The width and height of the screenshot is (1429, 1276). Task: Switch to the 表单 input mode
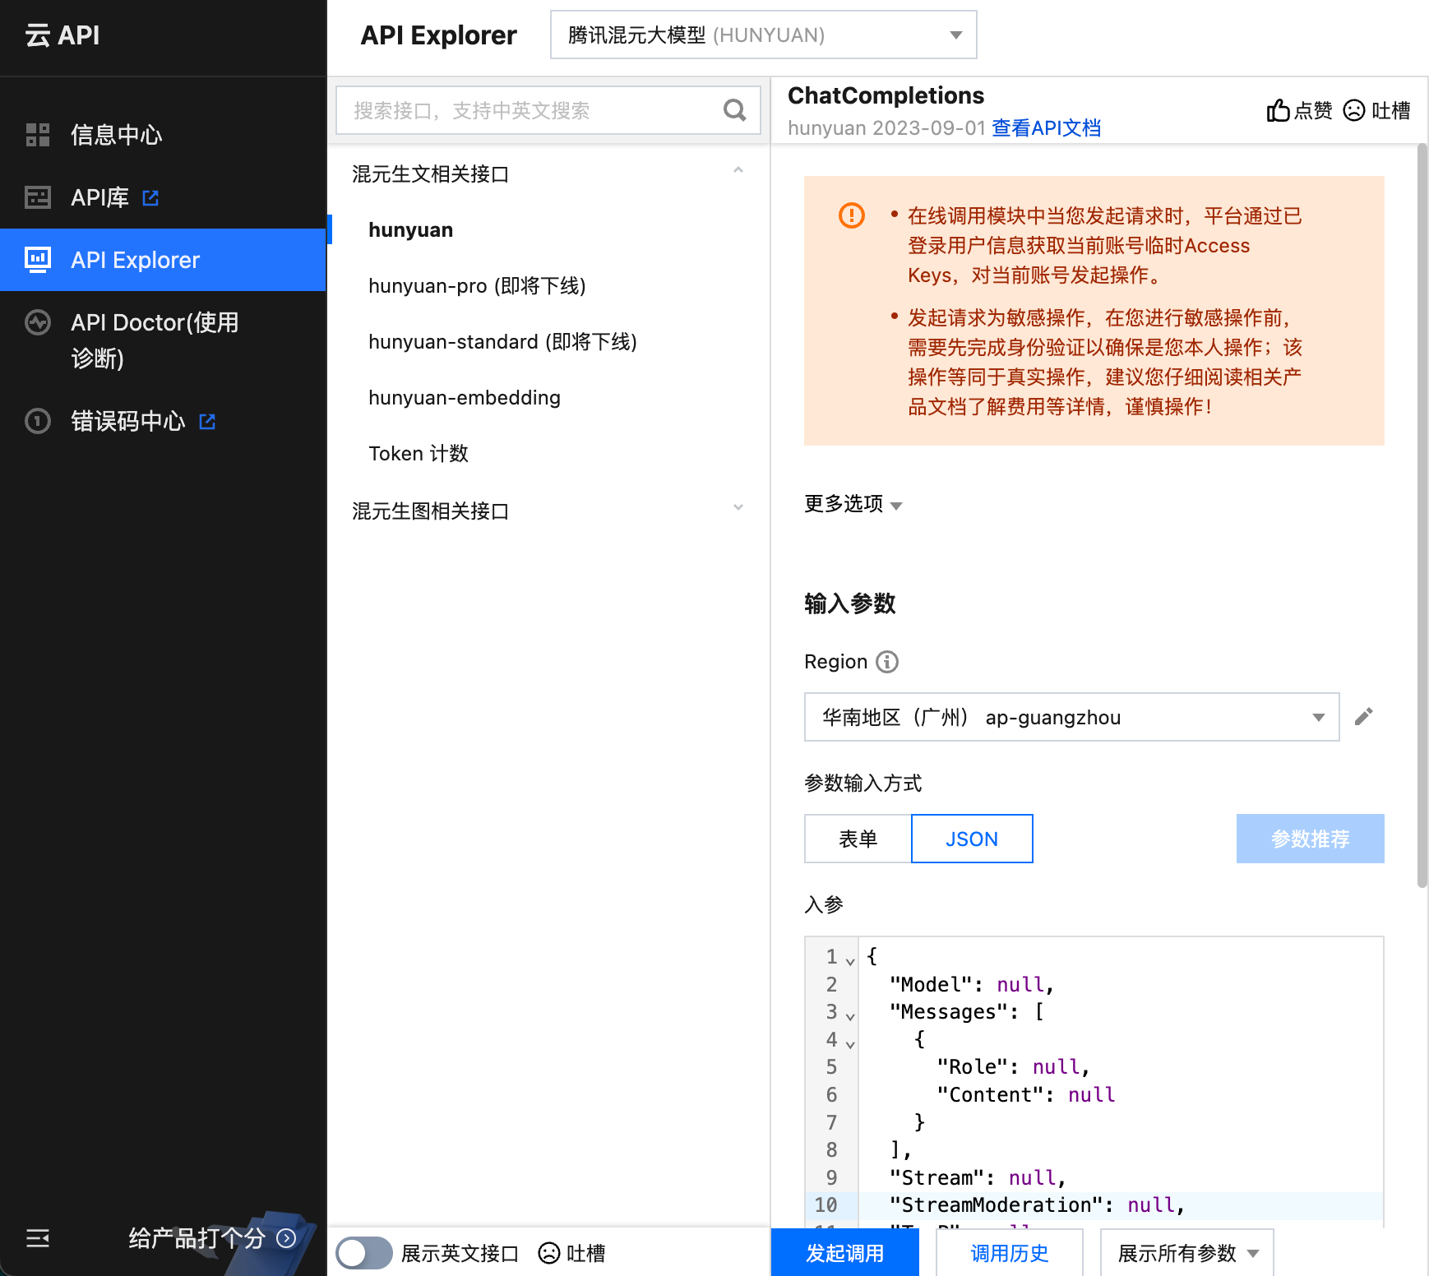858,839
